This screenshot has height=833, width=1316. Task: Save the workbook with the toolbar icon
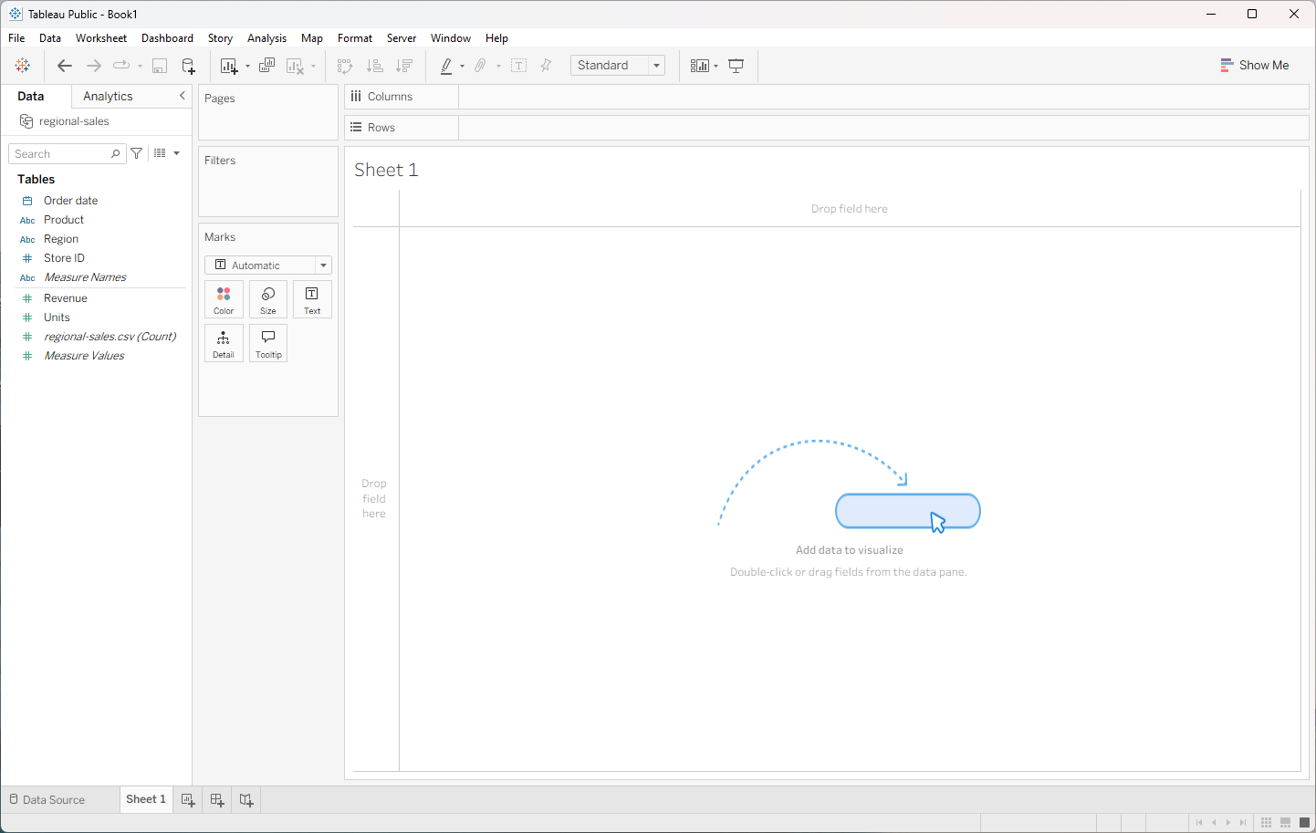(160, 66)
